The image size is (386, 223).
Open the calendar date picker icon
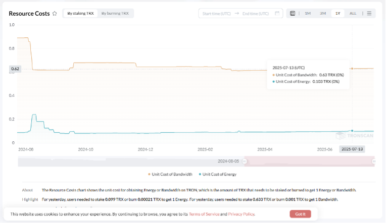[x=277, y=13]
